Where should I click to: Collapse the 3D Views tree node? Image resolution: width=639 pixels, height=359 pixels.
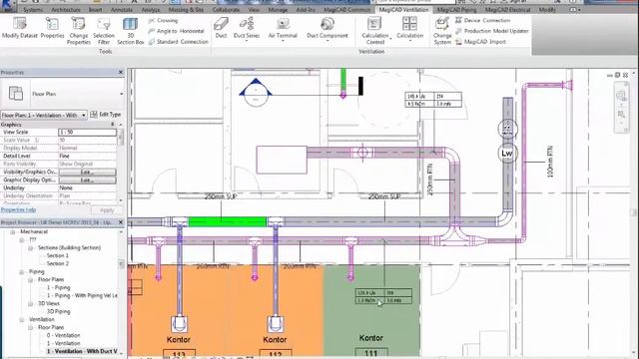[31, 303]
